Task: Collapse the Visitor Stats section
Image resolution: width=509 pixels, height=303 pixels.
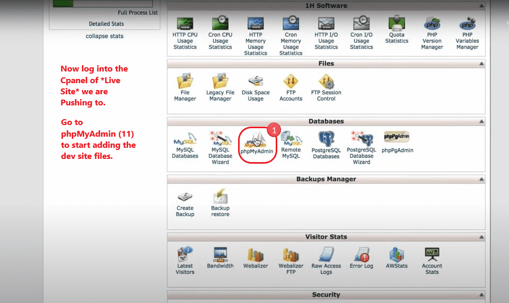Action: 481,237
